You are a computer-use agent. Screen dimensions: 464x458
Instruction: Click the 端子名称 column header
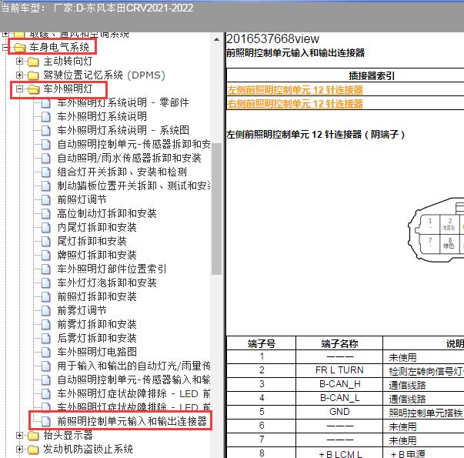point(339,343)
